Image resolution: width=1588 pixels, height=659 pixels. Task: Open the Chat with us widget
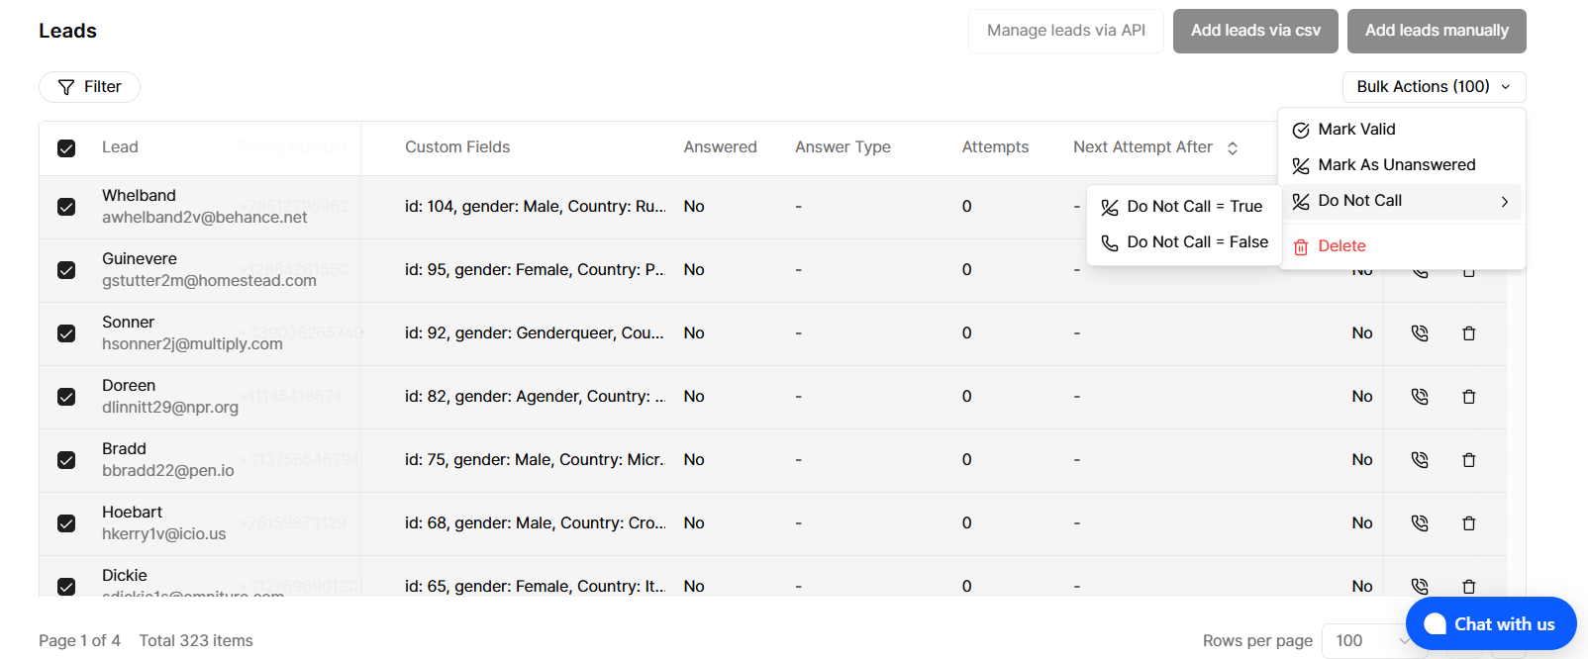(x=1490, y=623)
